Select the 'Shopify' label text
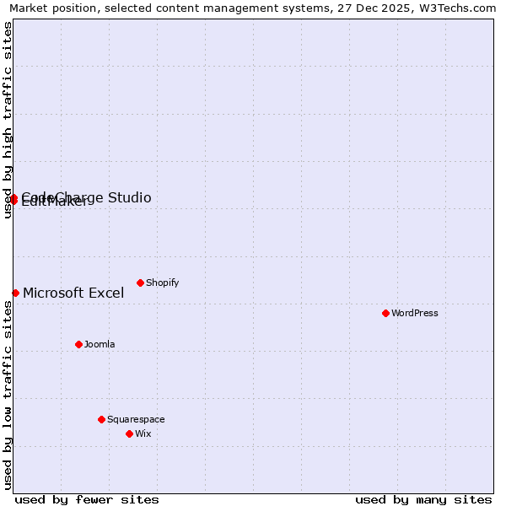This screenshot has height=506, width=506. 162,283
